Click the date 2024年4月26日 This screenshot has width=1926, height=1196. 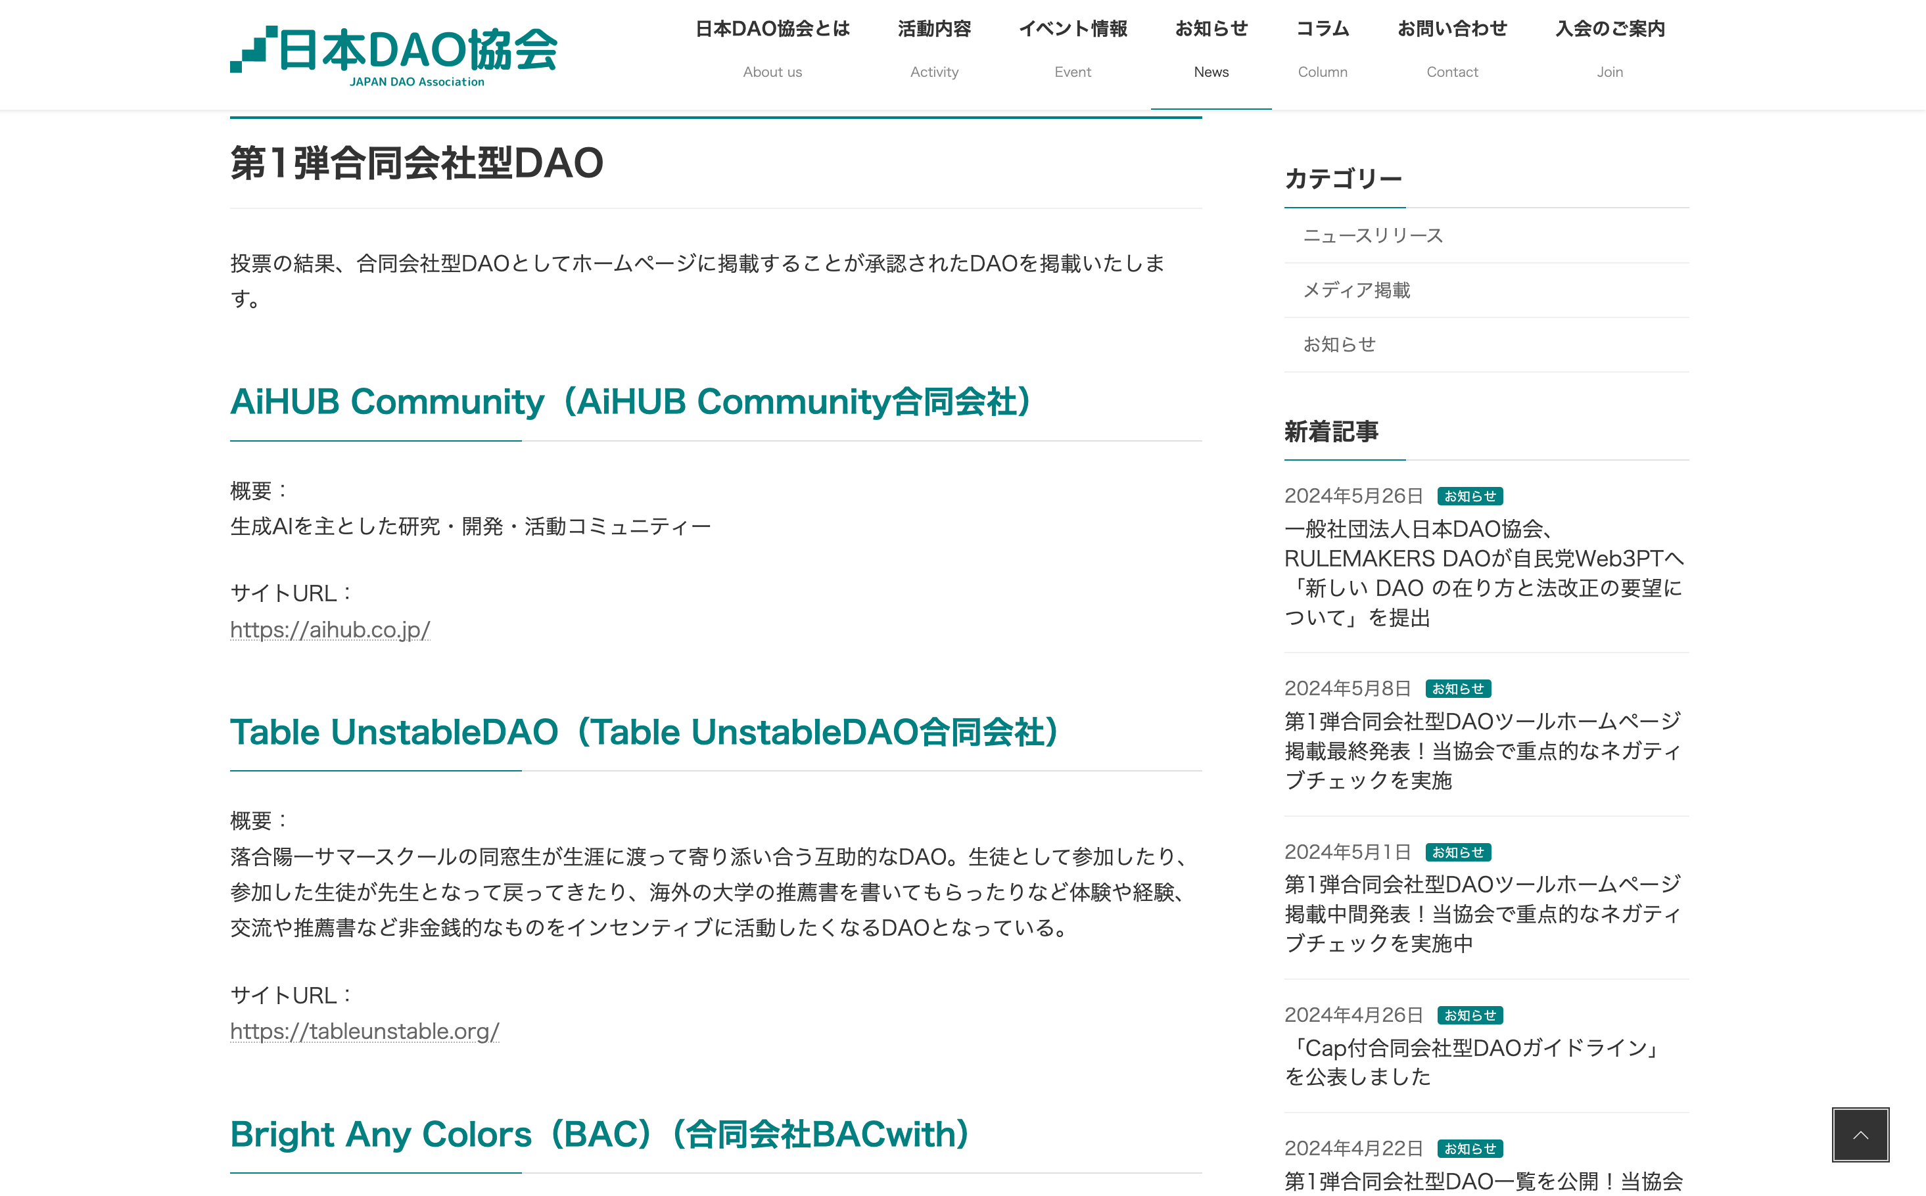click(1353, 1015)
